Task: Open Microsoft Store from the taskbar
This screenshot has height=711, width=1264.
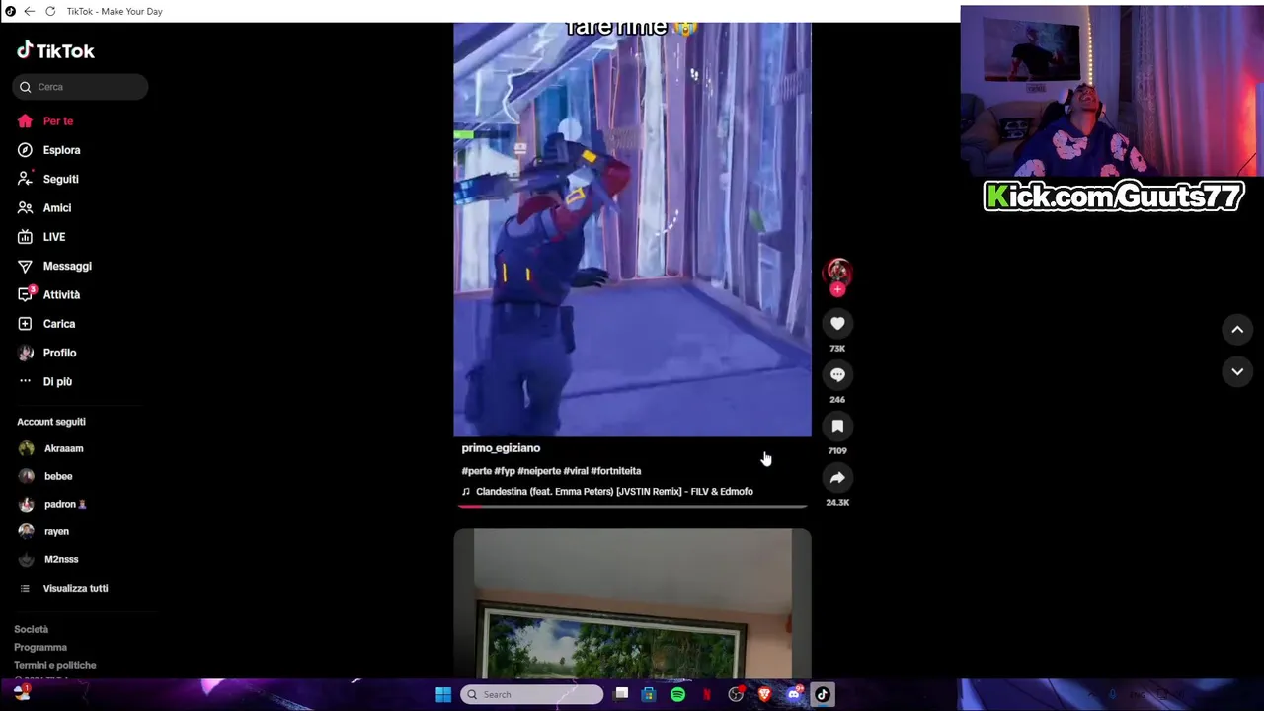Action: click(648, 694)
